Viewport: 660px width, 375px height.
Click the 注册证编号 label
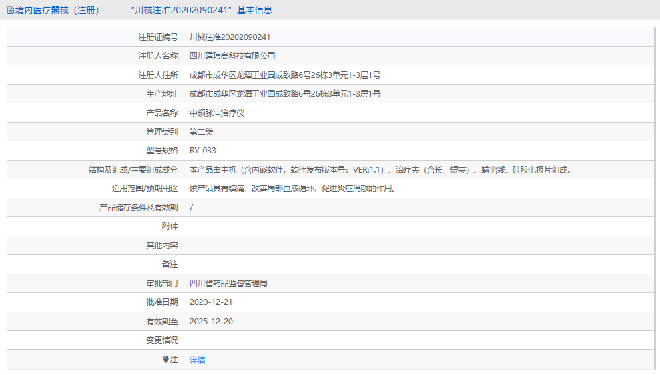pyautogui.click(x=158, y=37)
